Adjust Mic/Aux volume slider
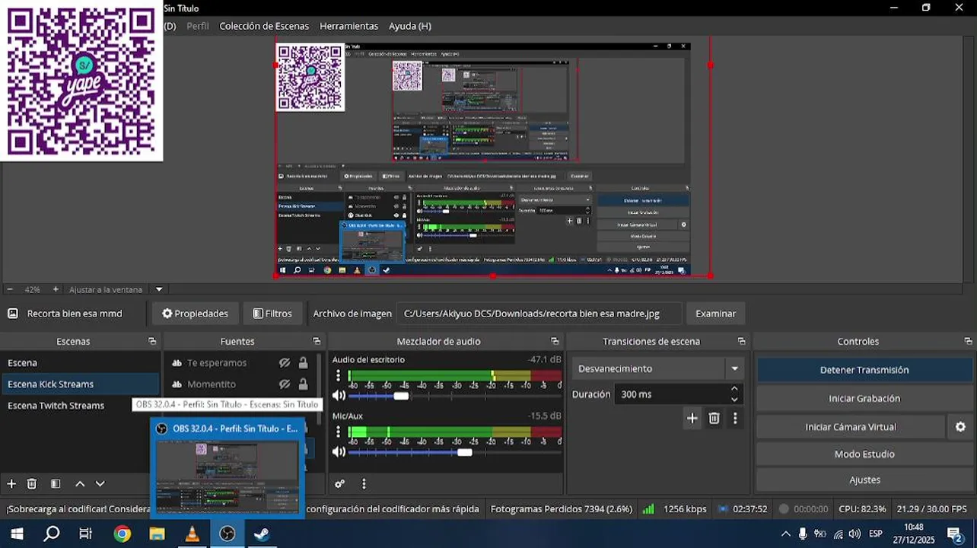 tap(464, 452)
